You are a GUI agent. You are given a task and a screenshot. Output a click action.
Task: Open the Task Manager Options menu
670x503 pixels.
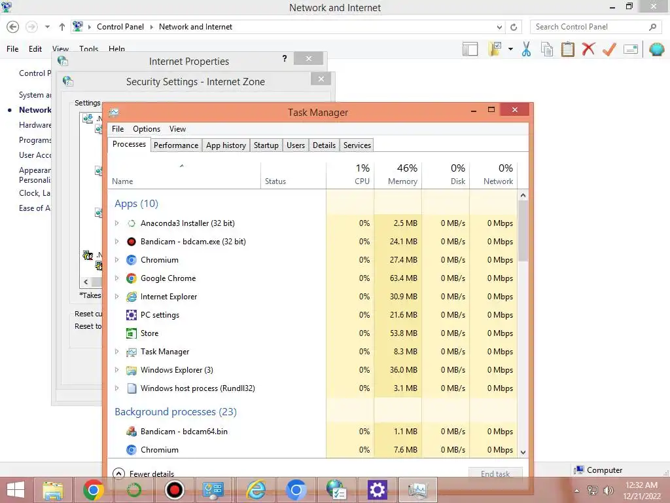tap(147, 129)
